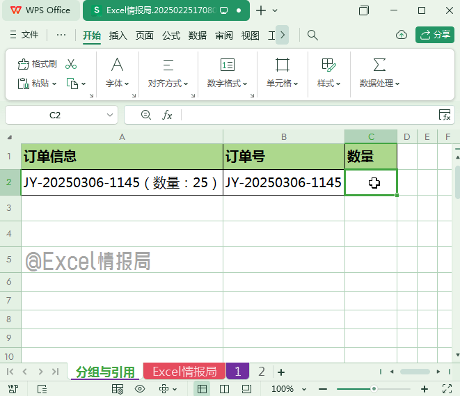460x396 pixels.
Task: Click the Paste (粘贴) clipboard icon
Action: click(24, 84)
